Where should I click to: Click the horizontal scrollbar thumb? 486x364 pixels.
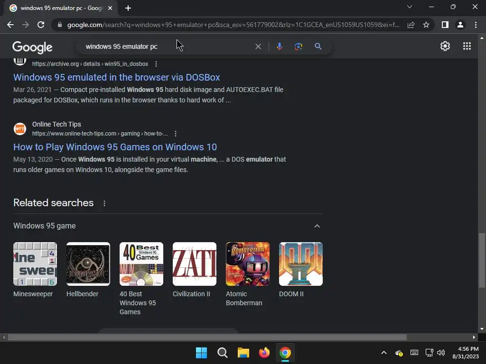pos(207,337)
